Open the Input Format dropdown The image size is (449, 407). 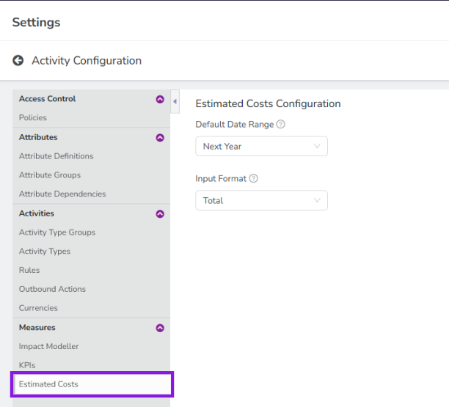261,200
